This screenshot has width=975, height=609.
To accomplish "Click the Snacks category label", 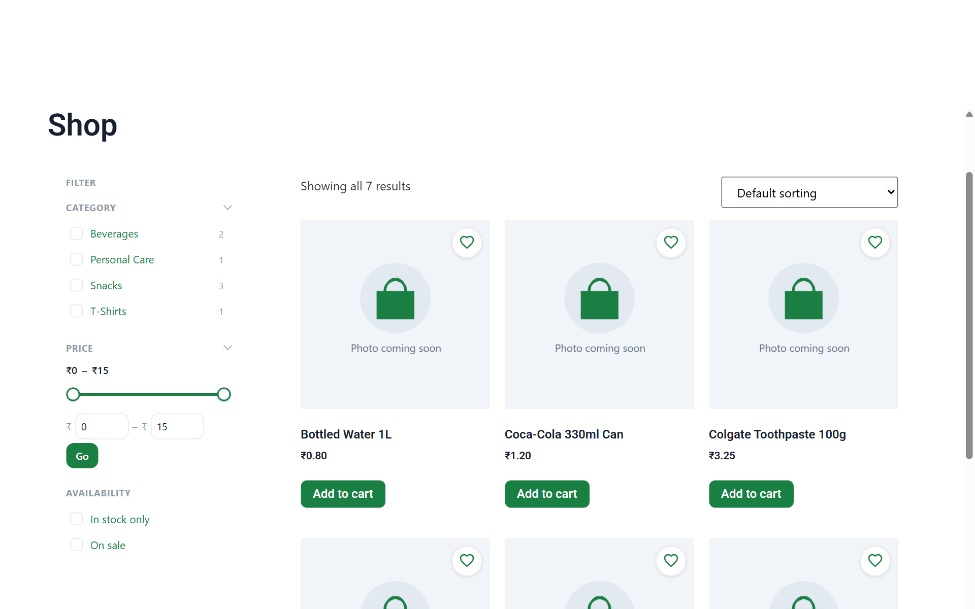I will (106, 286).
